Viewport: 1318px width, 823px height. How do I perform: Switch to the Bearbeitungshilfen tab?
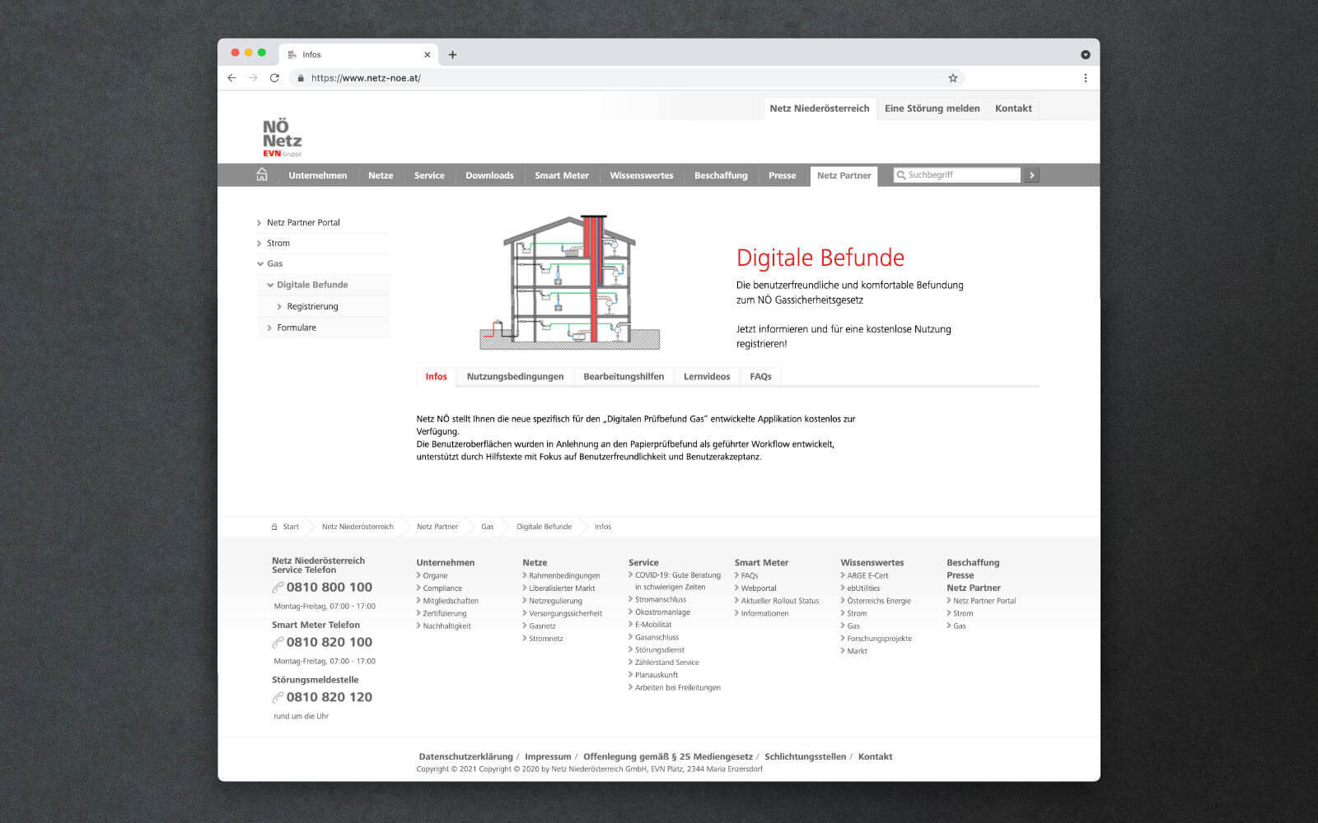point(624,376)
